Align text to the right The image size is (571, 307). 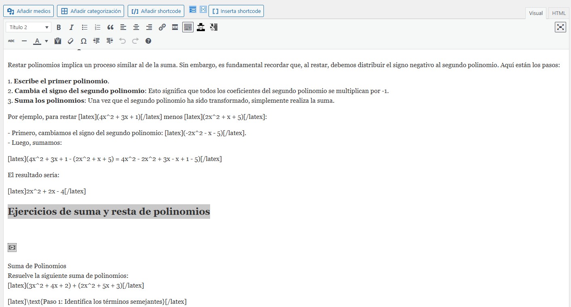coord(149,28)
